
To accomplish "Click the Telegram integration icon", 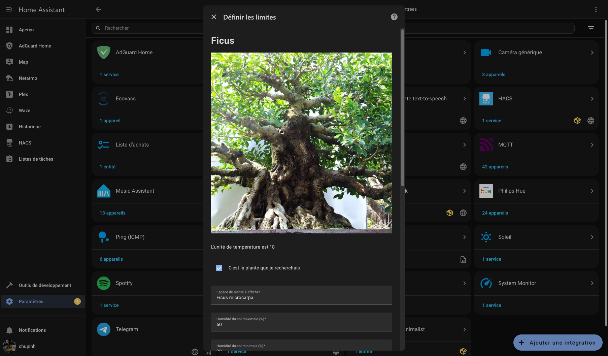I will tap(104, 329).
